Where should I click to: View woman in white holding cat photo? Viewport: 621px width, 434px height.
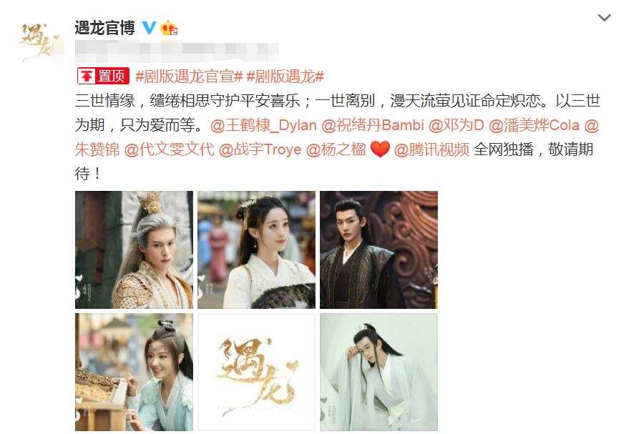[256, 250]
